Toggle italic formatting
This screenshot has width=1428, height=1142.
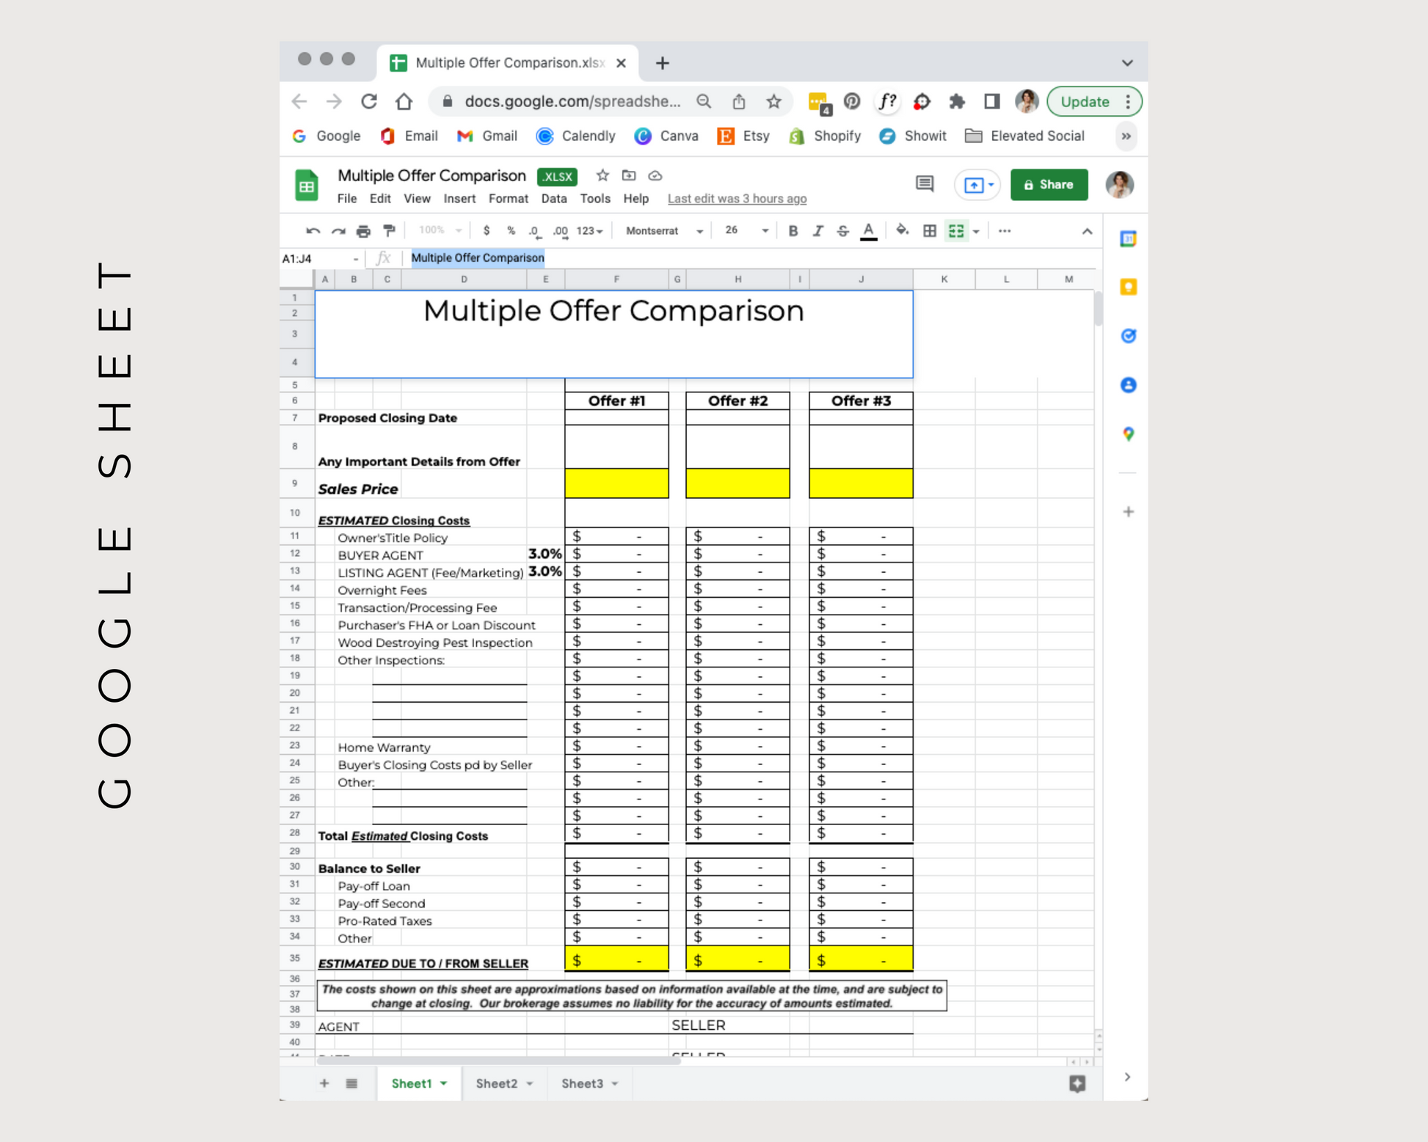817,231
